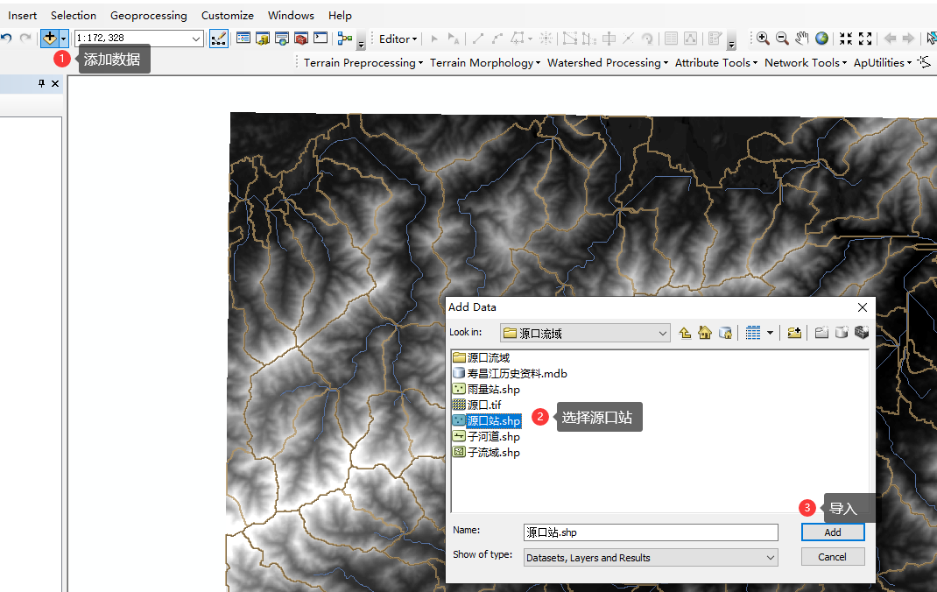Open the Look in folder dropdown

(662, 332)
